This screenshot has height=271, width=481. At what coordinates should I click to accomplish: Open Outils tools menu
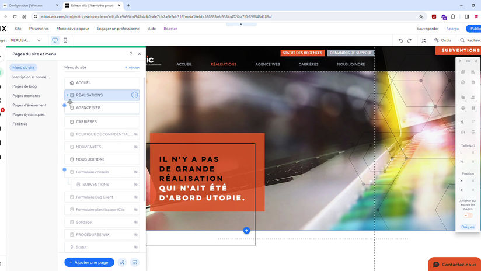pos(442,40)
